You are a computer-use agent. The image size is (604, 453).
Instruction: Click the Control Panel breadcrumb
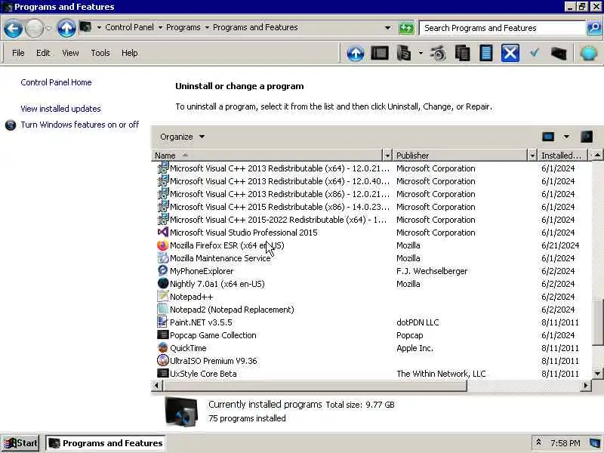129,27
